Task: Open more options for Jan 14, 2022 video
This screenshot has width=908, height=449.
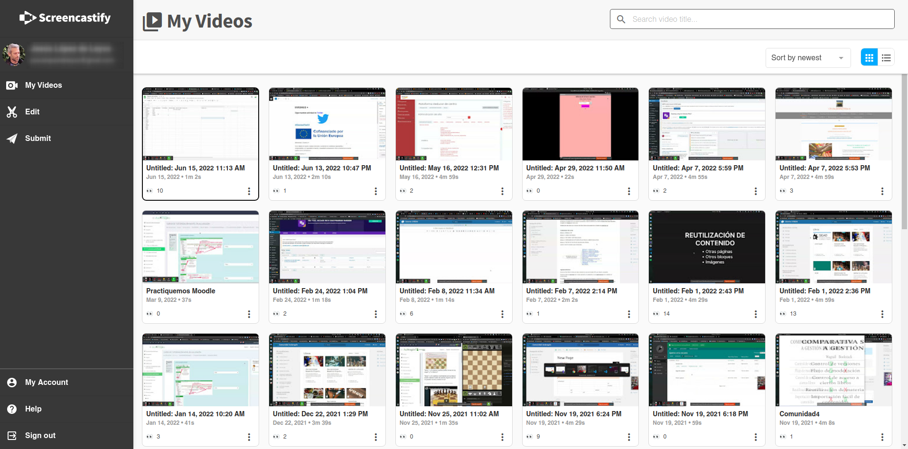Action: tap(249, 437)
